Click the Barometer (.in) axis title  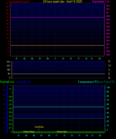(x=101, y=2)
